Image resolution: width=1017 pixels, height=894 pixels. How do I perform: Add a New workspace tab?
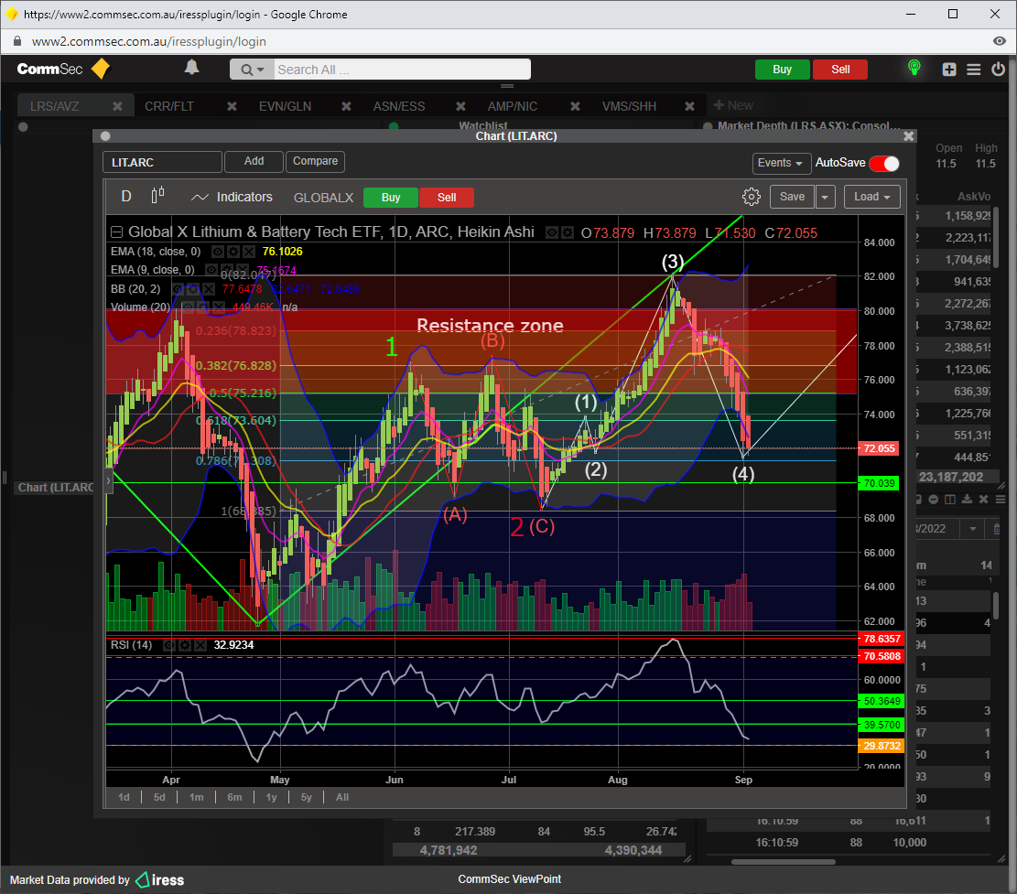coord(733,105)
